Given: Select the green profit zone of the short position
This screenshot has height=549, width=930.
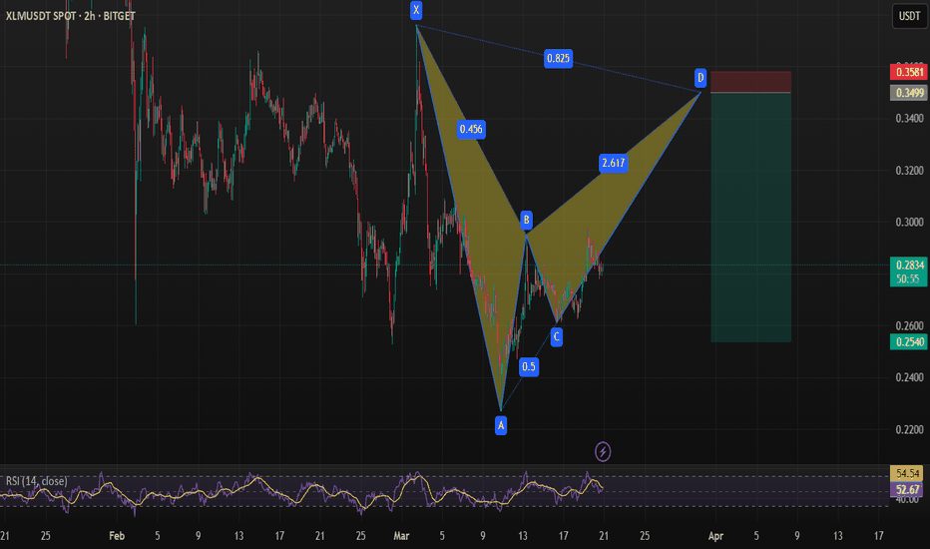Looking at the screenshot, I should pyautogui.click(x=750, y=218).
